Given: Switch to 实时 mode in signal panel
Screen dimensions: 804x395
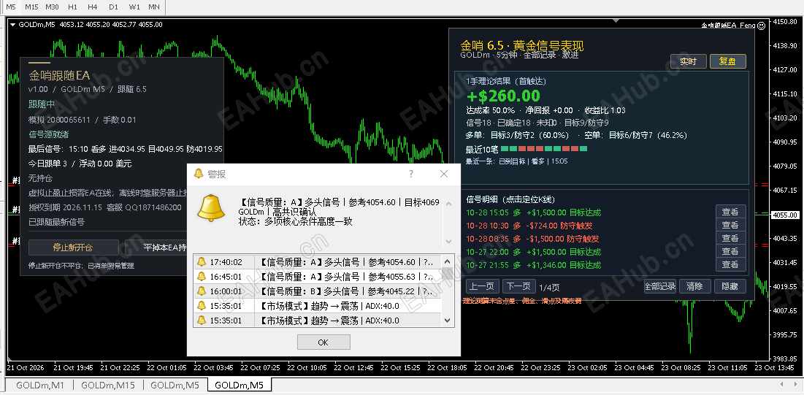Looking at the screenshot, I should coord(688,61).
